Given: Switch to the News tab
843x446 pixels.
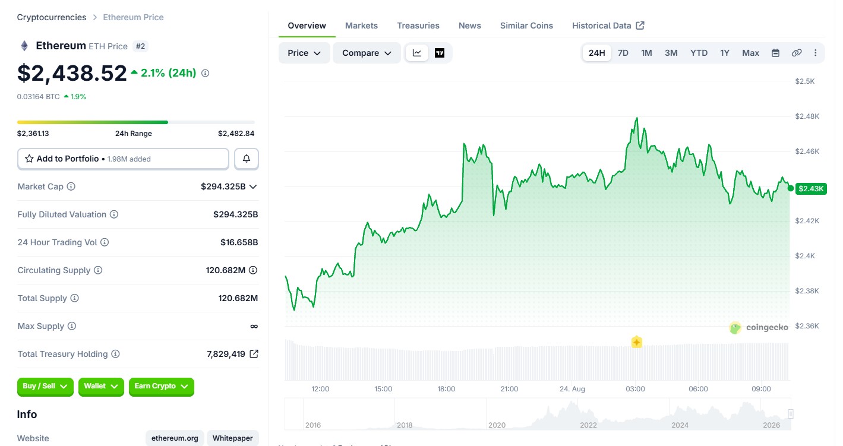Looking at the screenshot, I should [470, 26].
